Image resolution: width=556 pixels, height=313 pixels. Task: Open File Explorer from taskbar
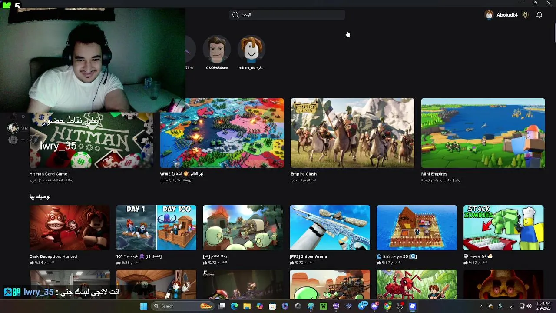(247, 306)
